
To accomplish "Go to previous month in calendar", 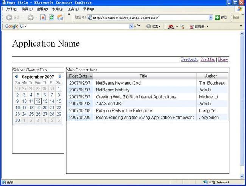I will click(16, 76).
